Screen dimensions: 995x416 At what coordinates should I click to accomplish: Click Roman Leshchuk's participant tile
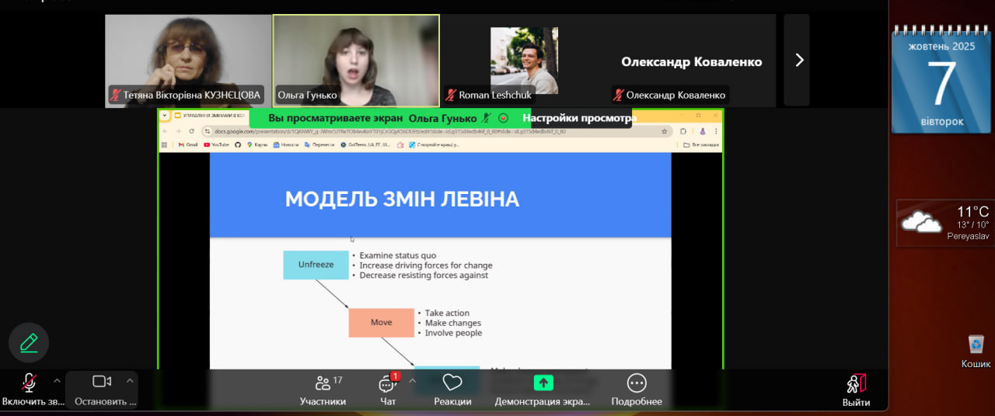(524, 61)
